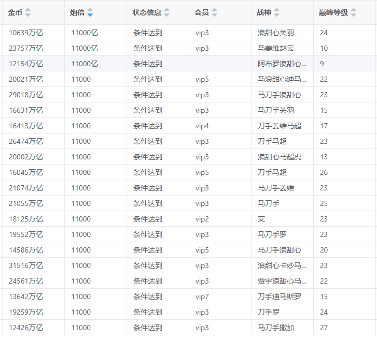Select the 马姜维赵云 战神 cell

tap(275, 48)
